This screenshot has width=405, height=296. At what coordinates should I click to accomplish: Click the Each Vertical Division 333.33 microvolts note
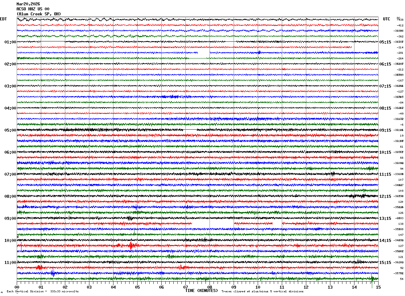[x=43, y=292]
